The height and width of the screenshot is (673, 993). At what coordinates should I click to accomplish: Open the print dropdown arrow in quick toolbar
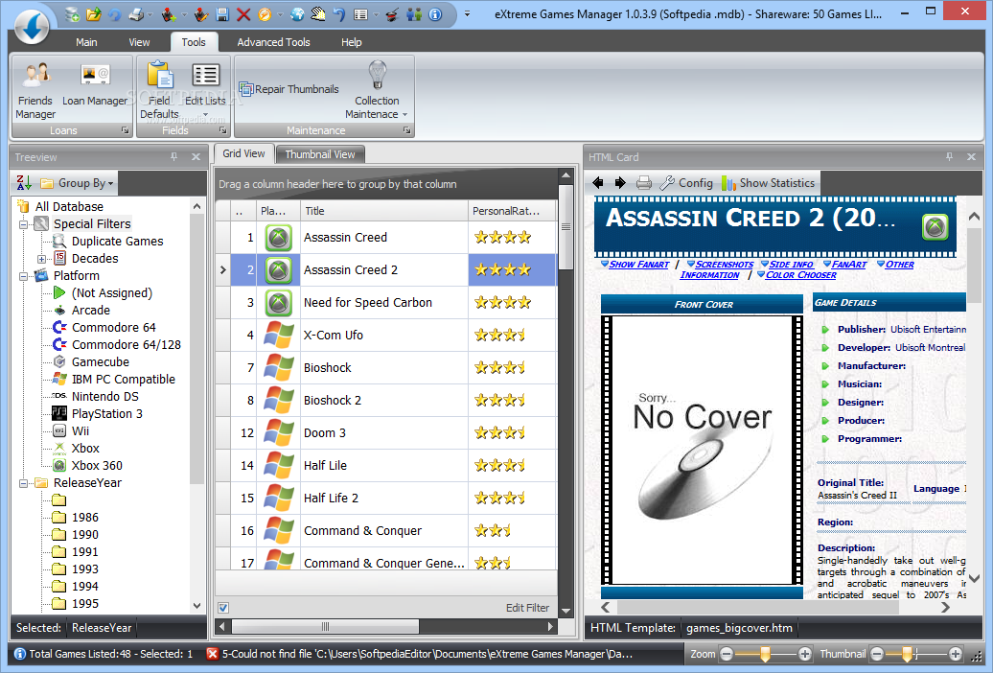pos(150,14)
